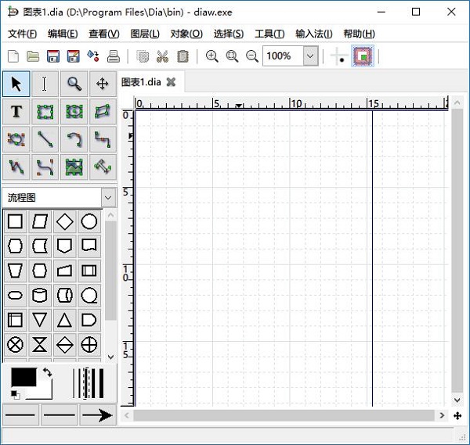Viewport: 470px width, 445px height.
Task: Click the 100% zoom input field
Action: coord(284,56)
